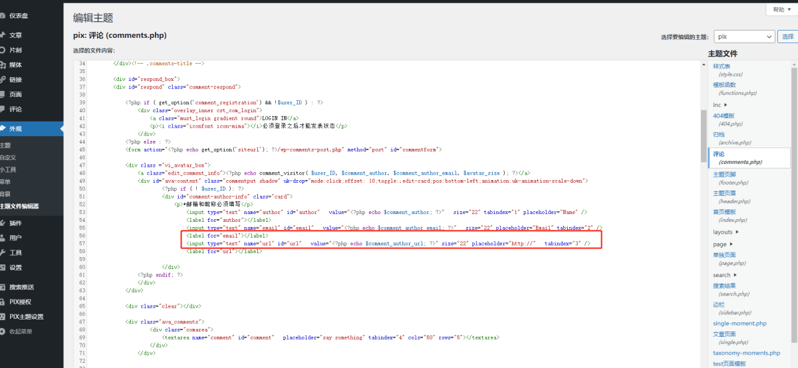Image resolution: width=798 pixels, height=368 pixels.
Task: Expand the layouts folder
Action: pos(737,232)
